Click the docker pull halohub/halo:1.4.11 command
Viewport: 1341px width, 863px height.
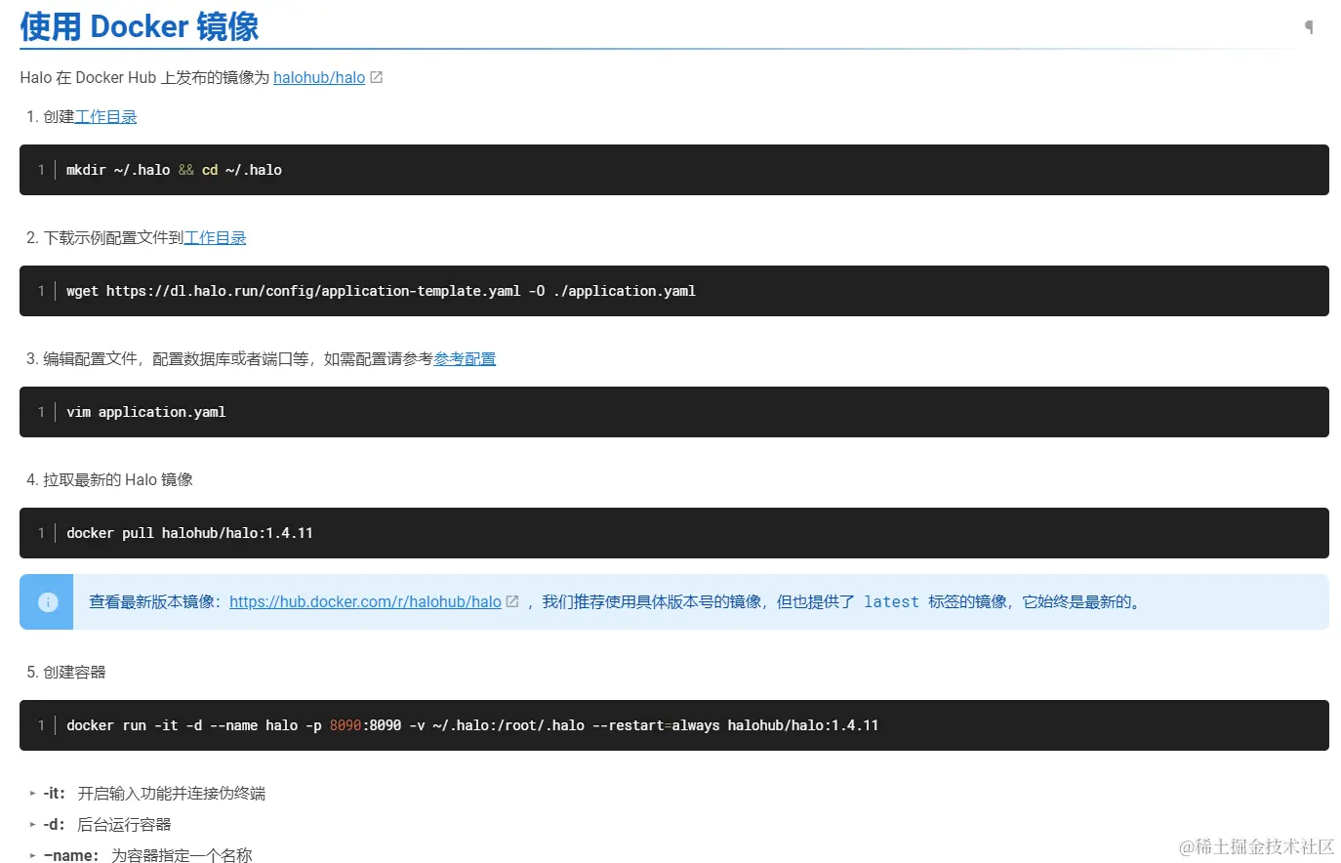click(x=189, y=533)
